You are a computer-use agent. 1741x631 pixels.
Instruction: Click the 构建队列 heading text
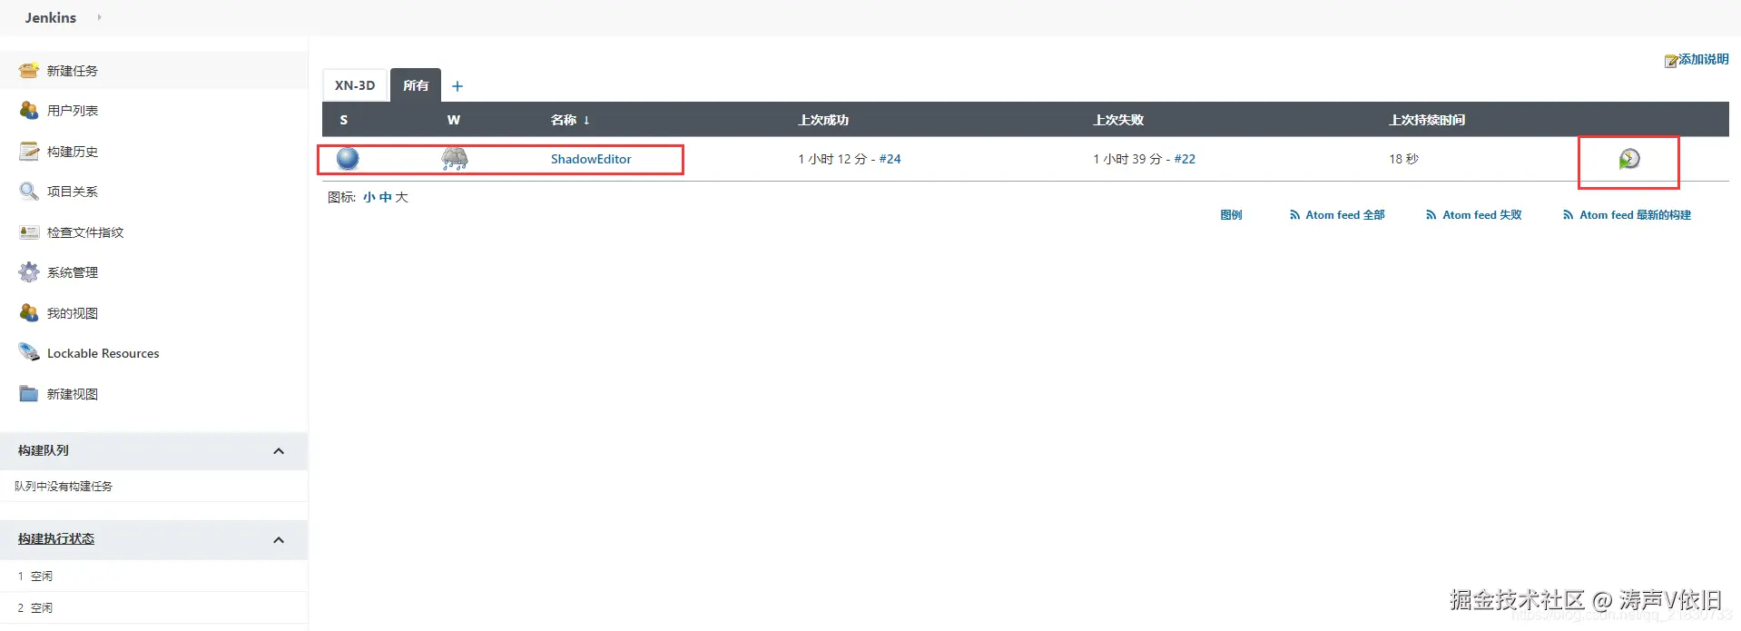click(x=44, y=450)
